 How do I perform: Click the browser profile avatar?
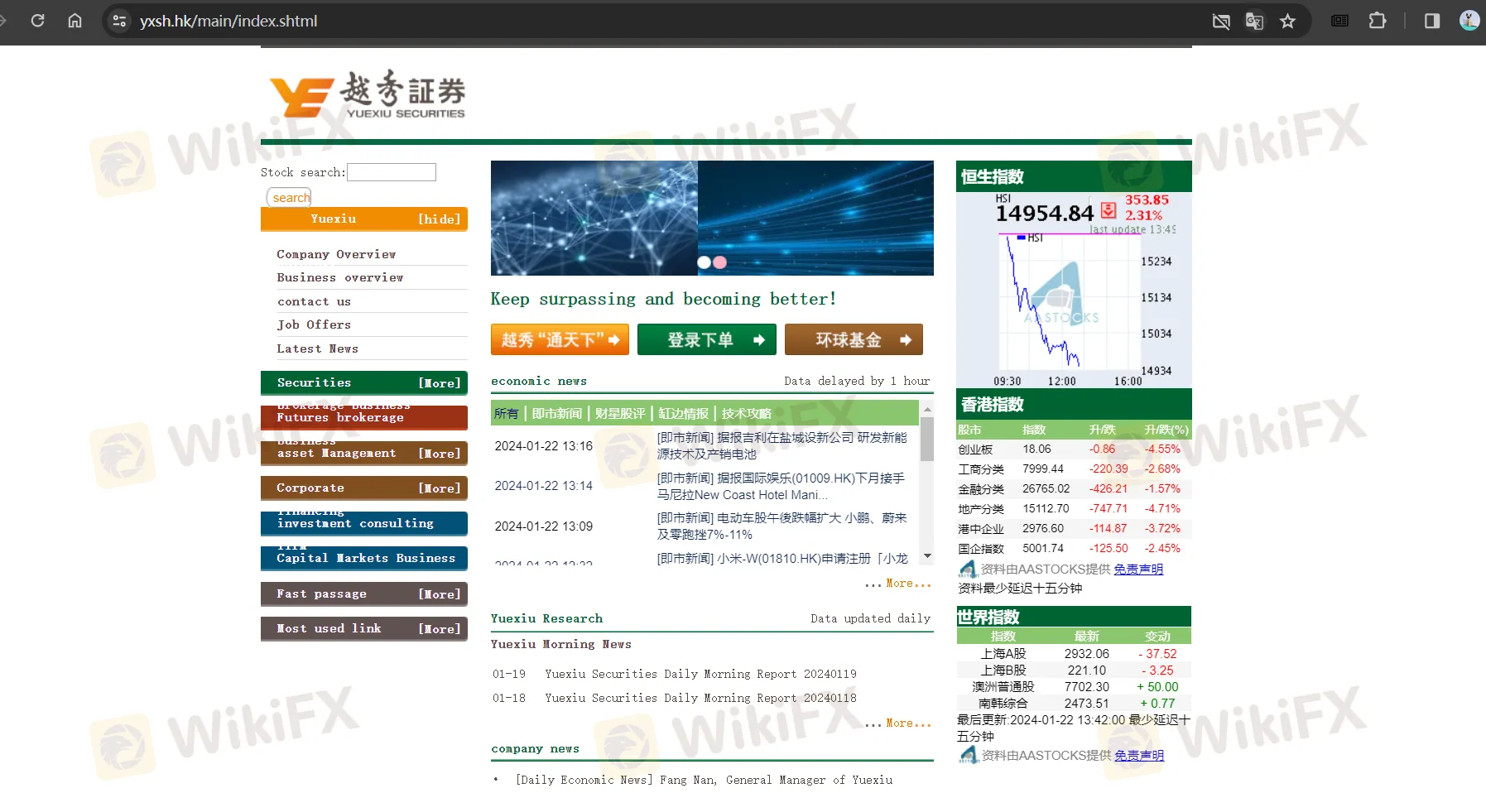click(1469, 21)
